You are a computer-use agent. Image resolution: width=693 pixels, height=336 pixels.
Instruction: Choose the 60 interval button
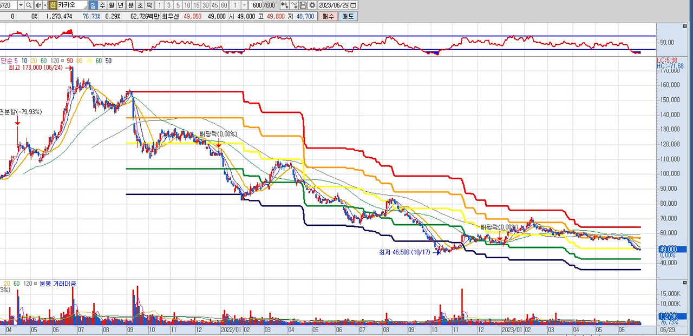[x=224, y=5]
